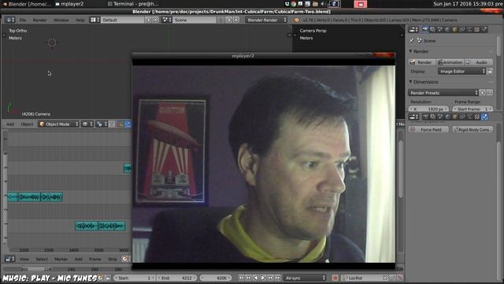
Task: Click the Animation render button
Action: (450, 62)
